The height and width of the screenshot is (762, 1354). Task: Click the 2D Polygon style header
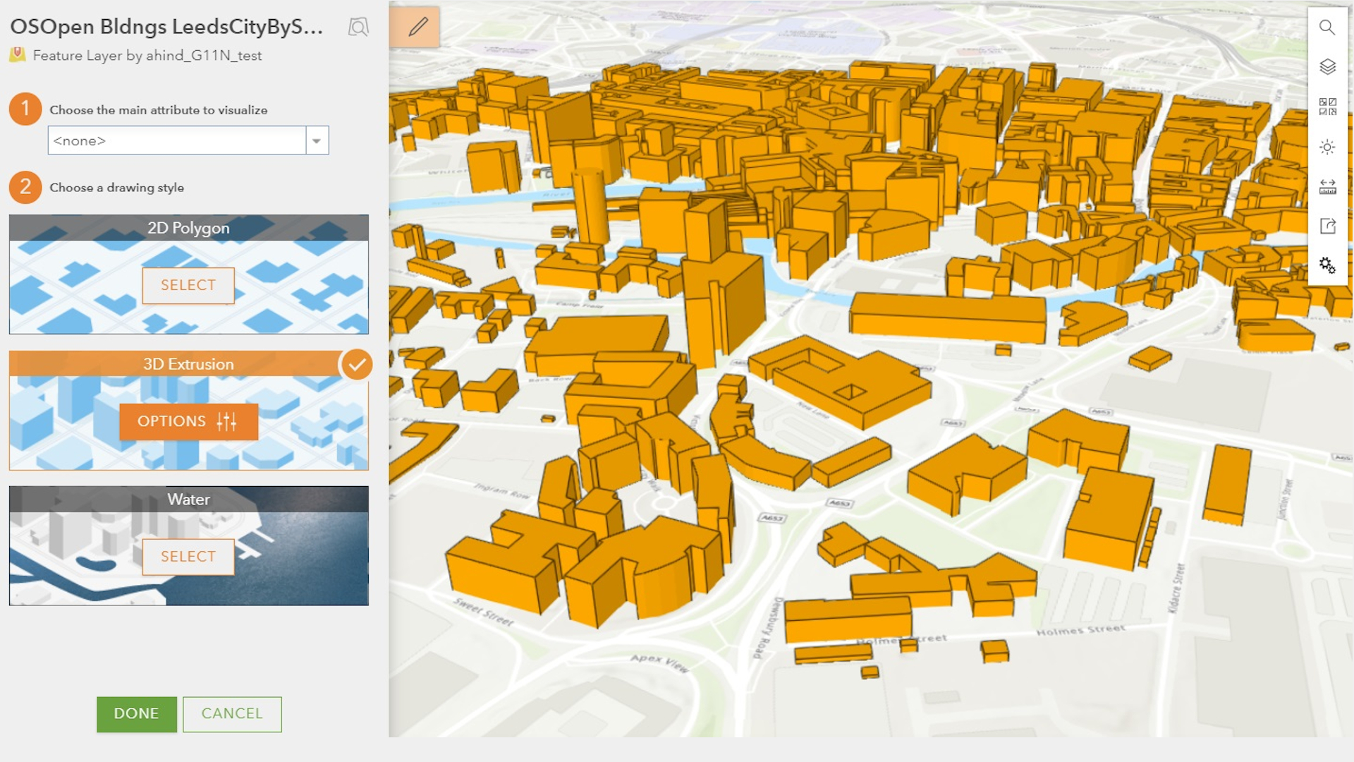pyautogui.click(x=188, y=228)
